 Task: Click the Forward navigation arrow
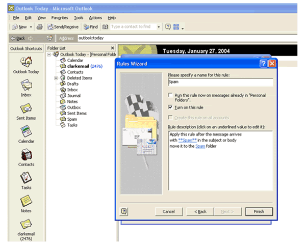tap(31, 38)
